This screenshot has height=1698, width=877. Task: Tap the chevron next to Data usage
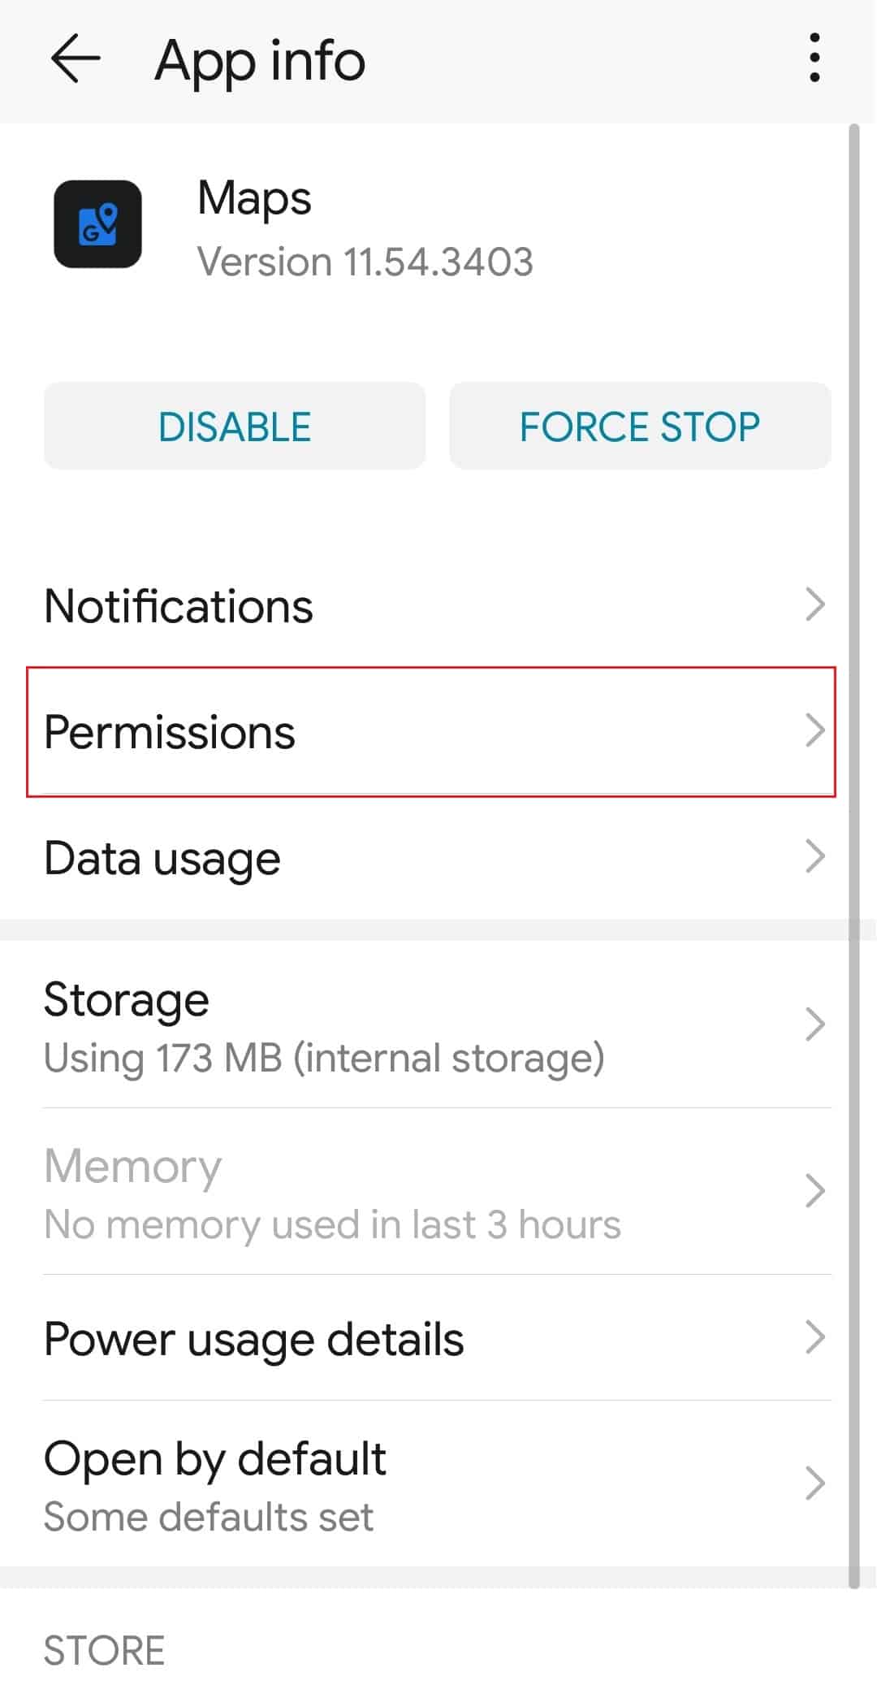point(815,856)
